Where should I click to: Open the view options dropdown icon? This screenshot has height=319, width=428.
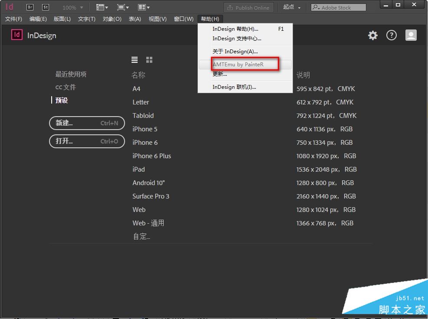102,7
